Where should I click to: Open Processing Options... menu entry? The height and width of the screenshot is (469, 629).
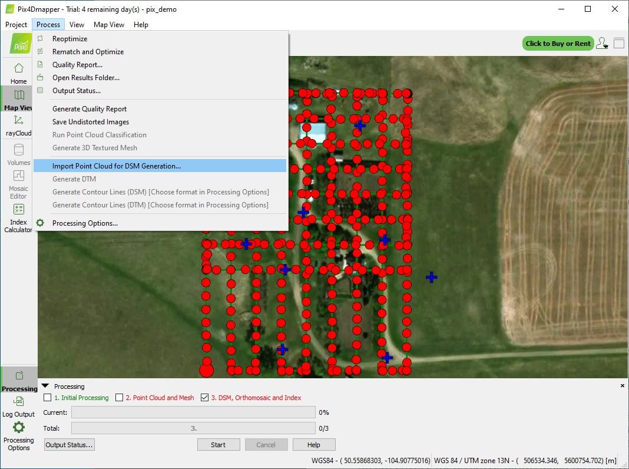(x=160, y=223)
